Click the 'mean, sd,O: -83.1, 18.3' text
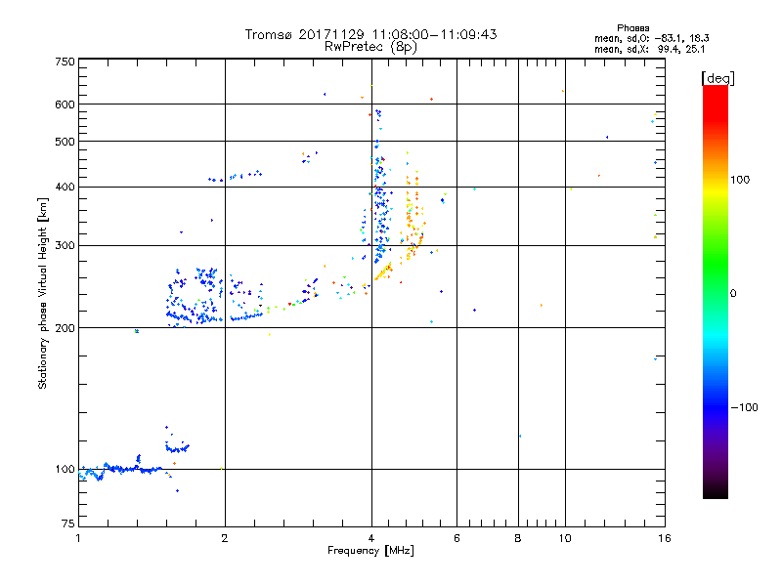Screen dimensions: 782x586 [651, 38]
